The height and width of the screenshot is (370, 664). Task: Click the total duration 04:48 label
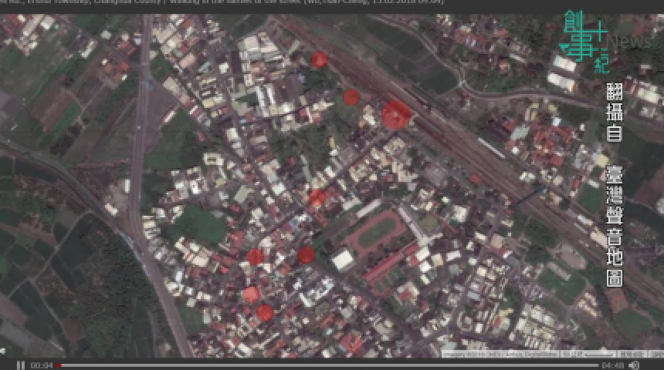click(612, 365)
